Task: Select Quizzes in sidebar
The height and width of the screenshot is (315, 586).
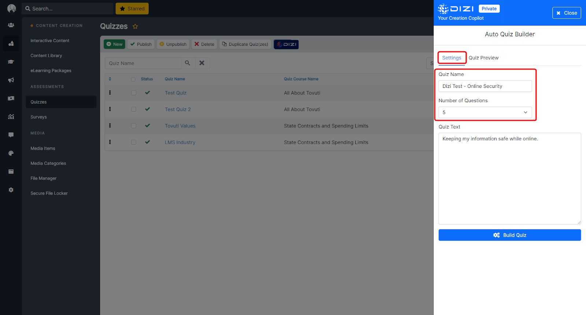Action: pos(61,102)
